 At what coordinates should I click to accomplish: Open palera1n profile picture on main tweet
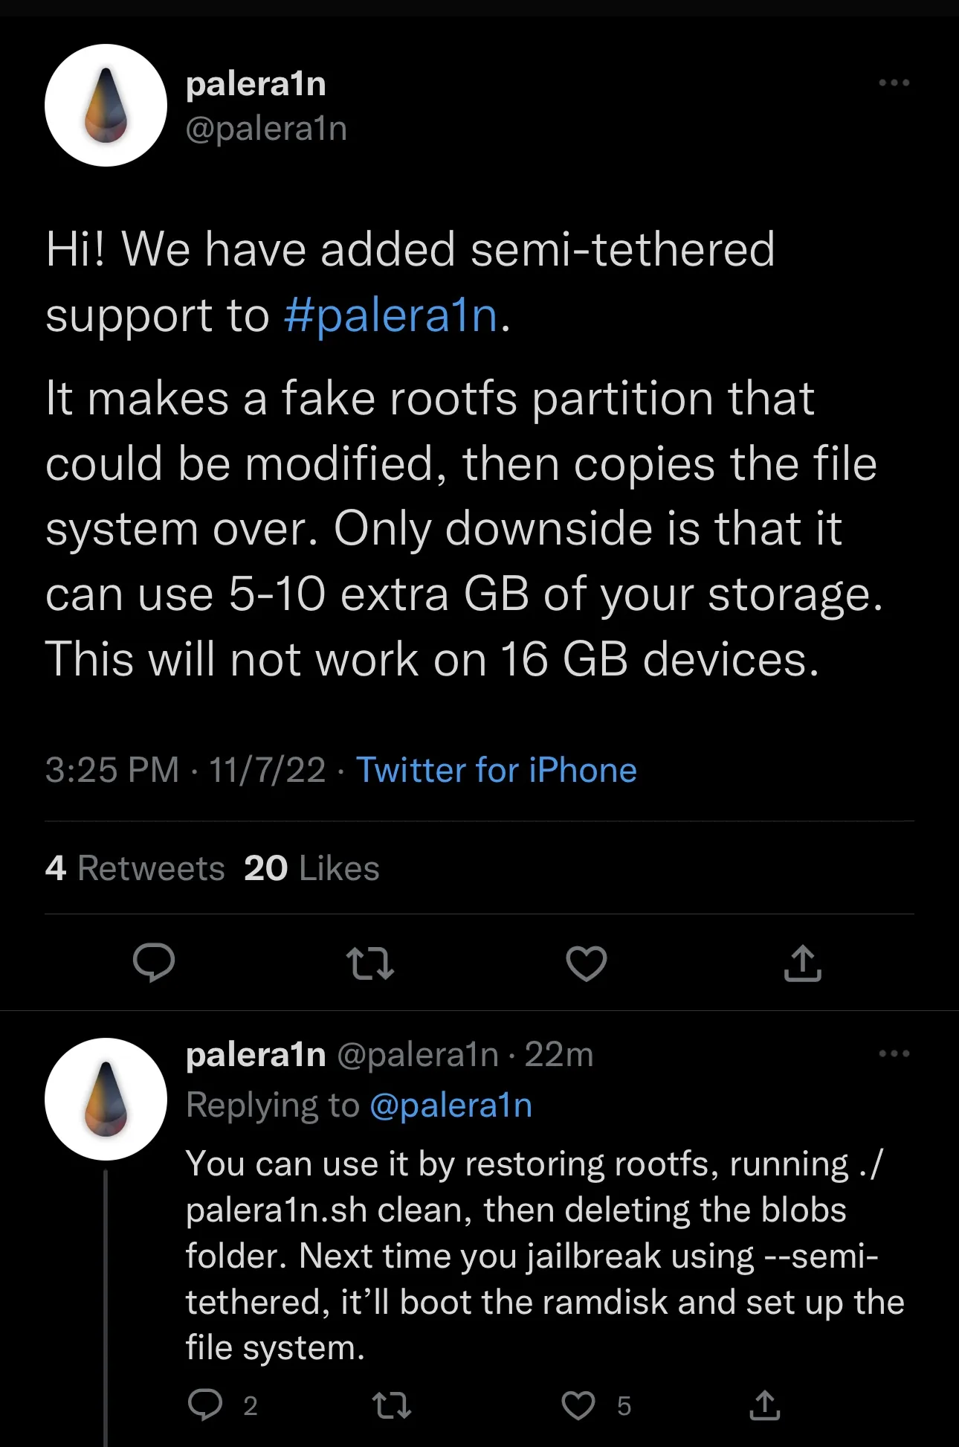pos(106,105)
